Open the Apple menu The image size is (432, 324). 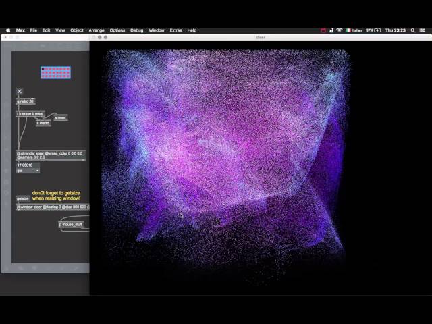[x=8, y=30]
